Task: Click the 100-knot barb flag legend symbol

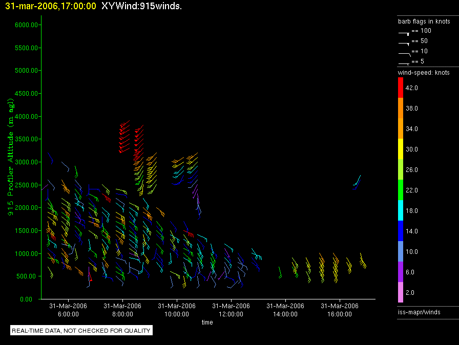Action: point(404,34)
